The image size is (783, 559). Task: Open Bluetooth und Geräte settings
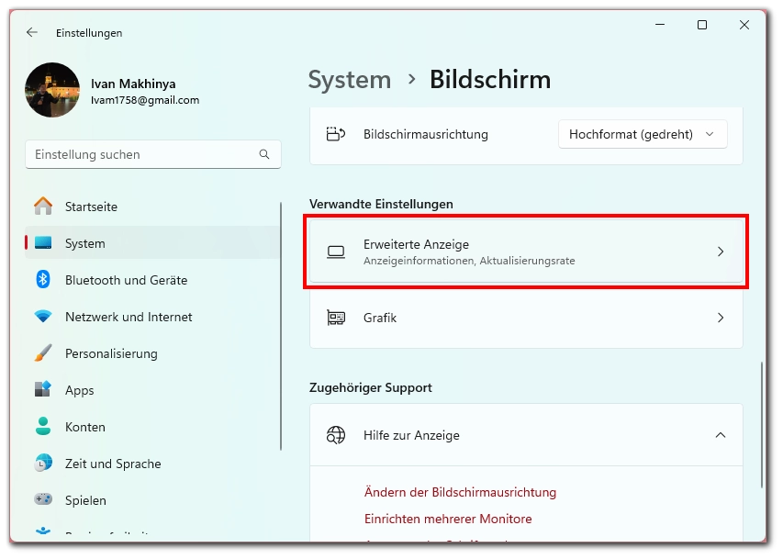[x=152, y=280]
